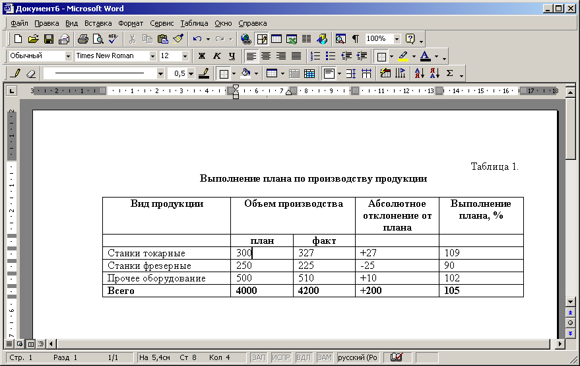Click the border color pen button
Image resolution: width=580 pixels, height=366 pixels.
204,73
